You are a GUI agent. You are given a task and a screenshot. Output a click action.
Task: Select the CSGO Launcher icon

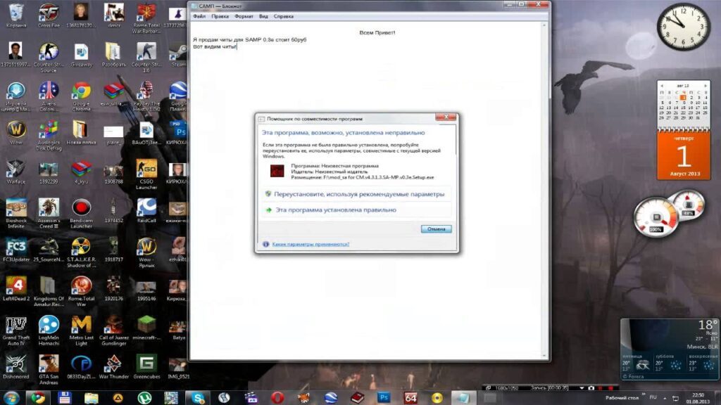coord(146,174)
